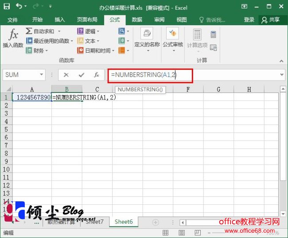Click the Save icon in title bar
This screenshot has height=238, width=288.
[x=7, y=7]
